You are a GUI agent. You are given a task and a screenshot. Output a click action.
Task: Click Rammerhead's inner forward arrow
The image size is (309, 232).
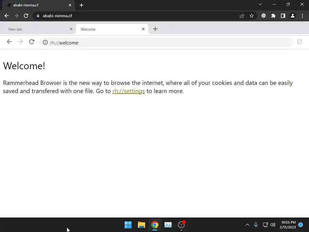pos(21,42)
